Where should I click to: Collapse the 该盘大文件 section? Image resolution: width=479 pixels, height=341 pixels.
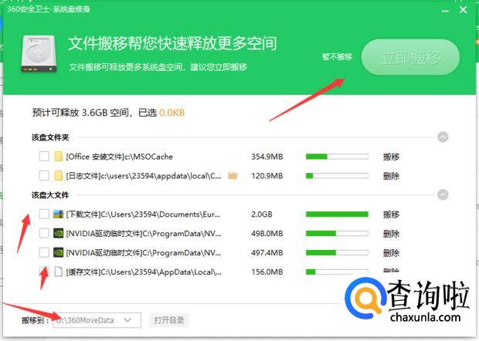point(443,194)
